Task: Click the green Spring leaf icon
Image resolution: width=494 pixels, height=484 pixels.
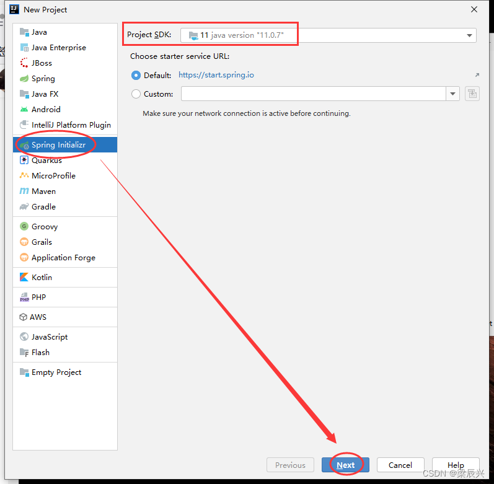Action: click(x=24, y=79)
